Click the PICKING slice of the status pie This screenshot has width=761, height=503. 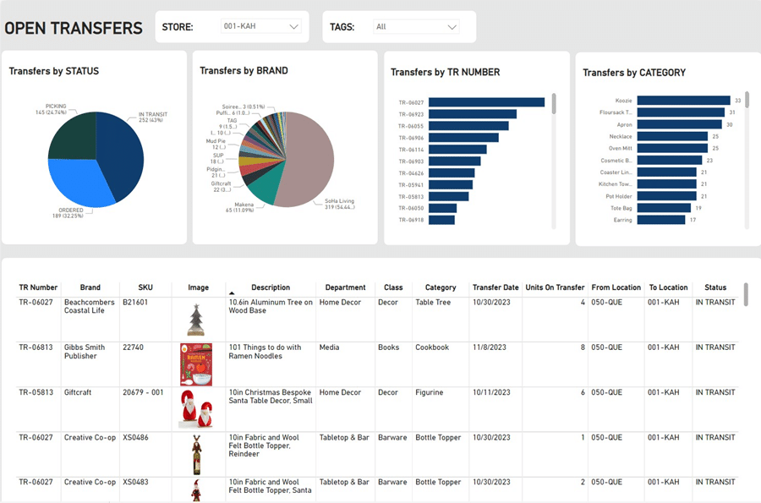pos(74,137)
